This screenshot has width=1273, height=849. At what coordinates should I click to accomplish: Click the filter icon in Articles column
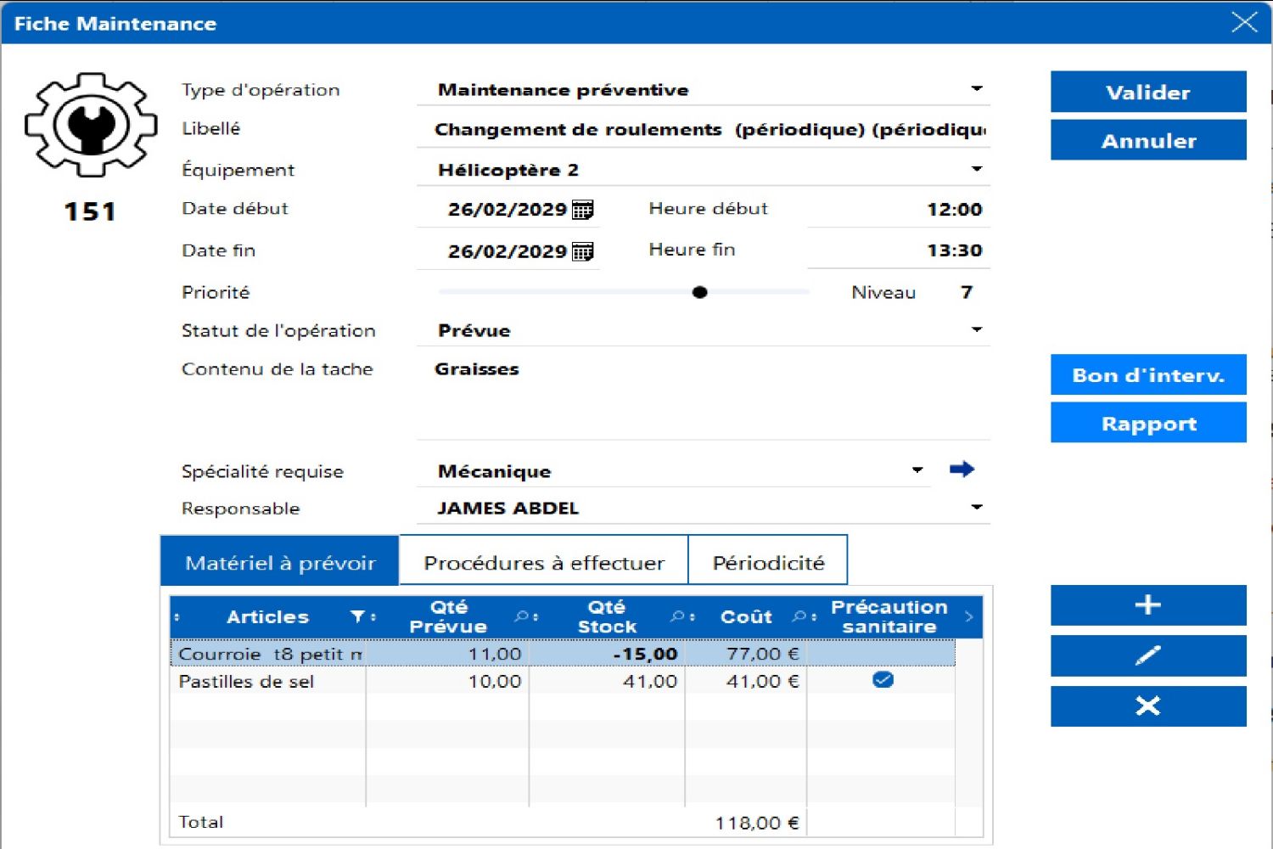tap(357, 617)
